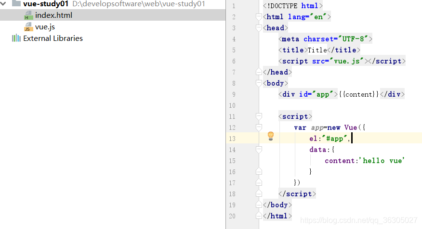Image resolution: width=422 pixels, height=229 pixels.
Task: Click the closing /script tag on line 18
Action: point(297,194)
